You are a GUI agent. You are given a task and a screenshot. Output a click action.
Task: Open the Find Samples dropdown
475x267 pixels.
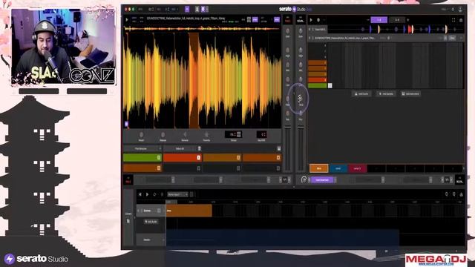tap(142, 148)
